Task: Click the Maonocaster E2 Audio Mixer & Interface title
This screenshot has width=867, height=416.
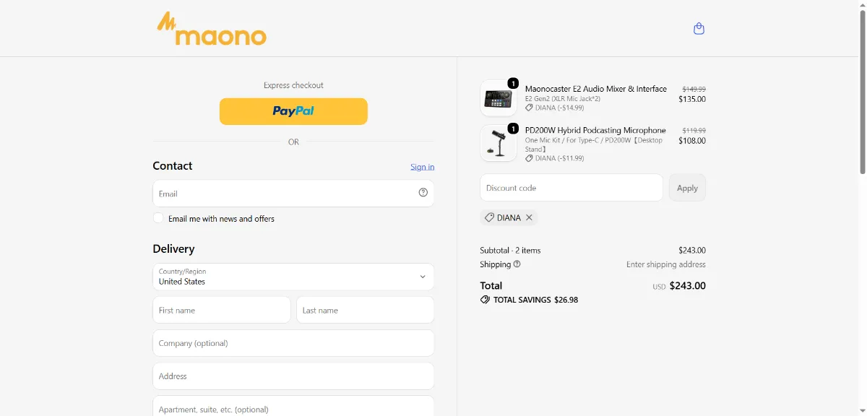Action: pos(596,89)
